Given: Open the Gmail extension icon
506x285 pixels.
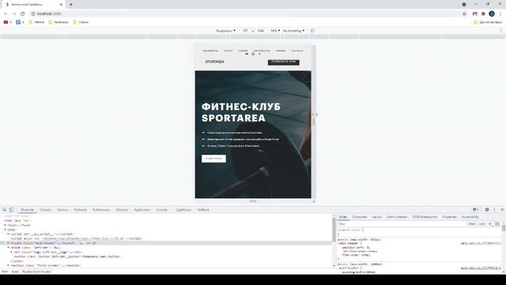Looking at the screenshot, I should (x=474, y=13).
